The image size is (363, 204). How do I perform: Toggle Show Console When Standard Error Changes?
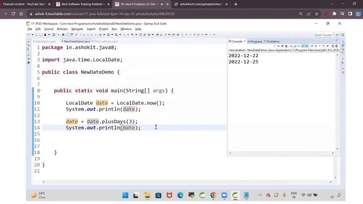pyautogui.click(x=307, y=46)
